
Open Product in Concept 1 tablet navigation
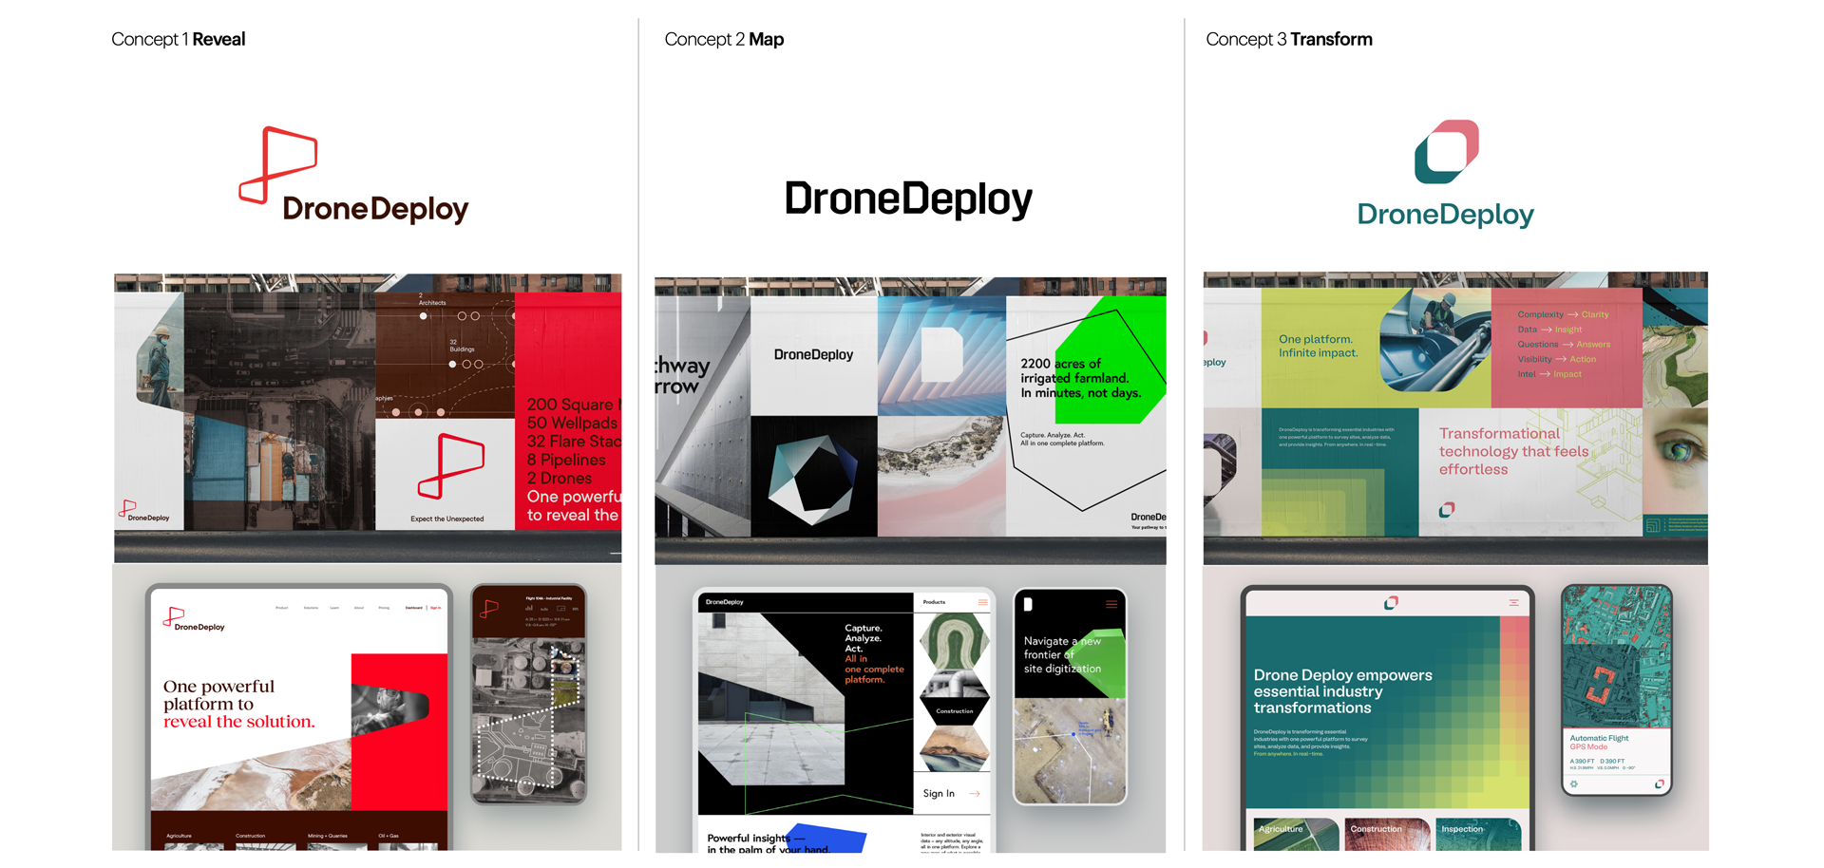[282, 608]
